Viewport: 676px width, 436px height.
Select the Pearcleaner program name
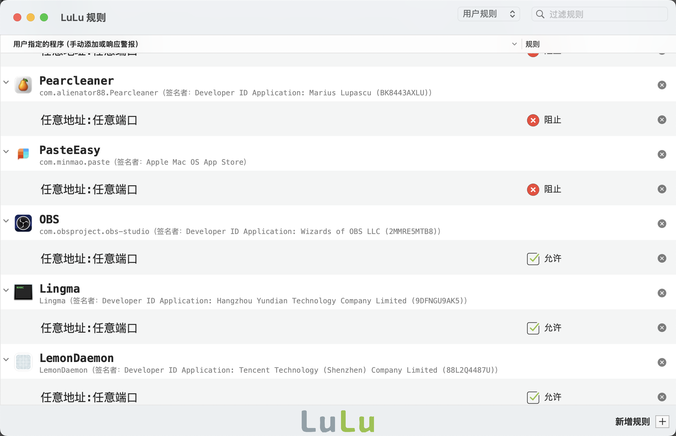pos(77,81)
